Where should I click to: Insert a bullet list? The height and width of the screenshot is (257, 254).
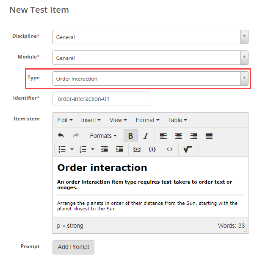(62, 149)
